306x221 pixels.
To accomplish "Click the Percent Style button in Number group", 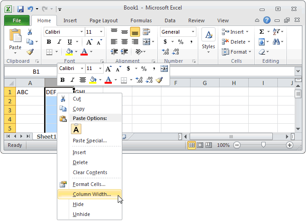I will [181, 42].
